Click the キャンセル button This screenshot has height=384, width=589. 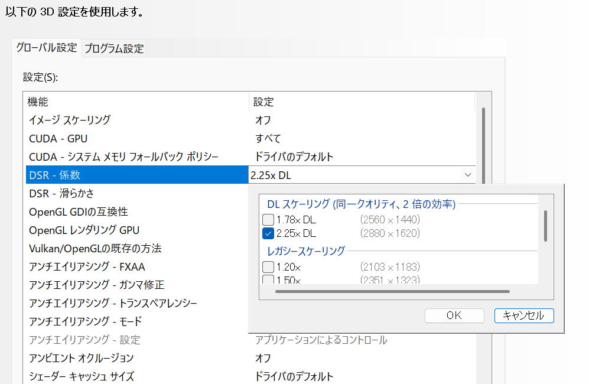click(x=523, y=315)
